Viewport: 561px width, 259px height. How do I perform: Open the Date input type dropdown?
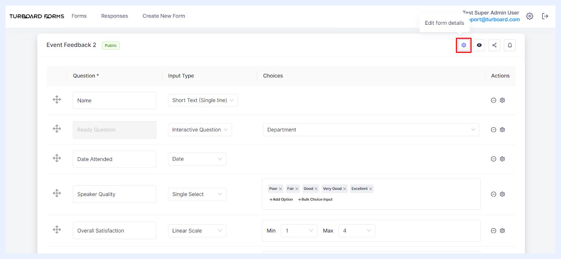pyautogui.click(x=197, y=159)
